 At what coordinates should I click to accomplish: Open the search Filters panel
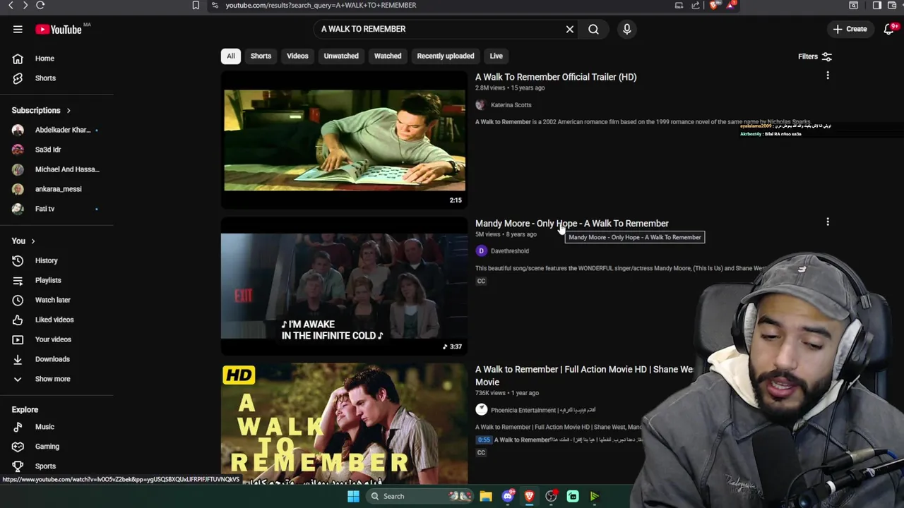814,56
